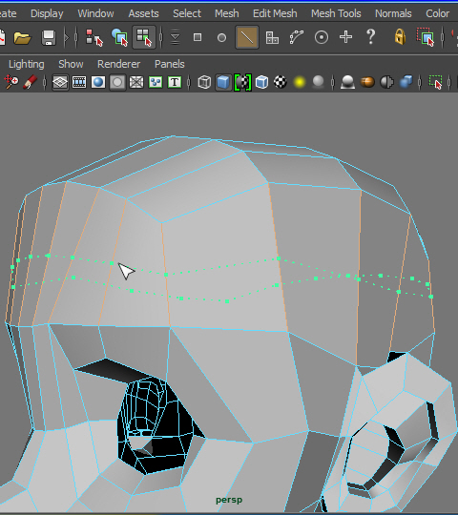The width and height of the screenshot is (458, 515).
Task: Open the grease pencil tool
Action: 31,82
